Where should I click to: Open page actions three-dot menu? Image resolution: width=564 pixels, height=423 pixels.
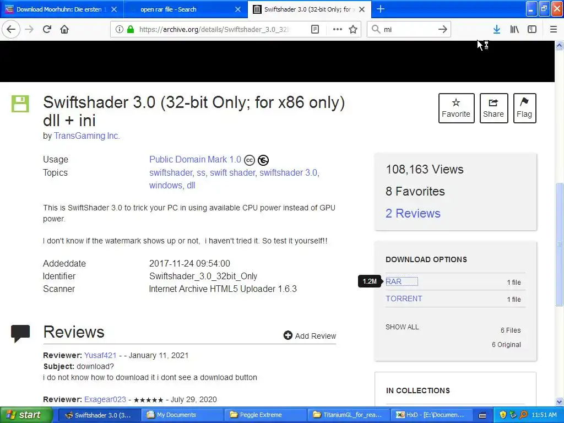tap(338, 29)
